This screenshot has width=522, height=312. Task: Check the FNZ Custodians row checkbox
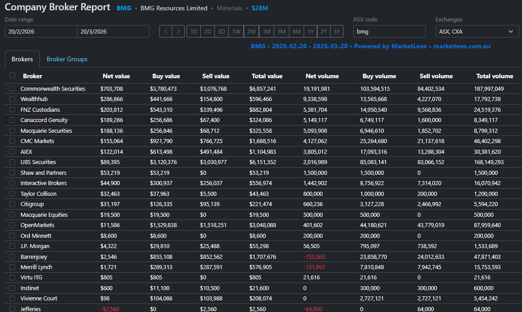coord(13,110)
